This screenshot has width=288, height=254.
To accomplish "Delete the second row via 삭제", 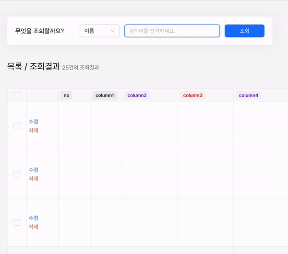I will tap(34, 178).
